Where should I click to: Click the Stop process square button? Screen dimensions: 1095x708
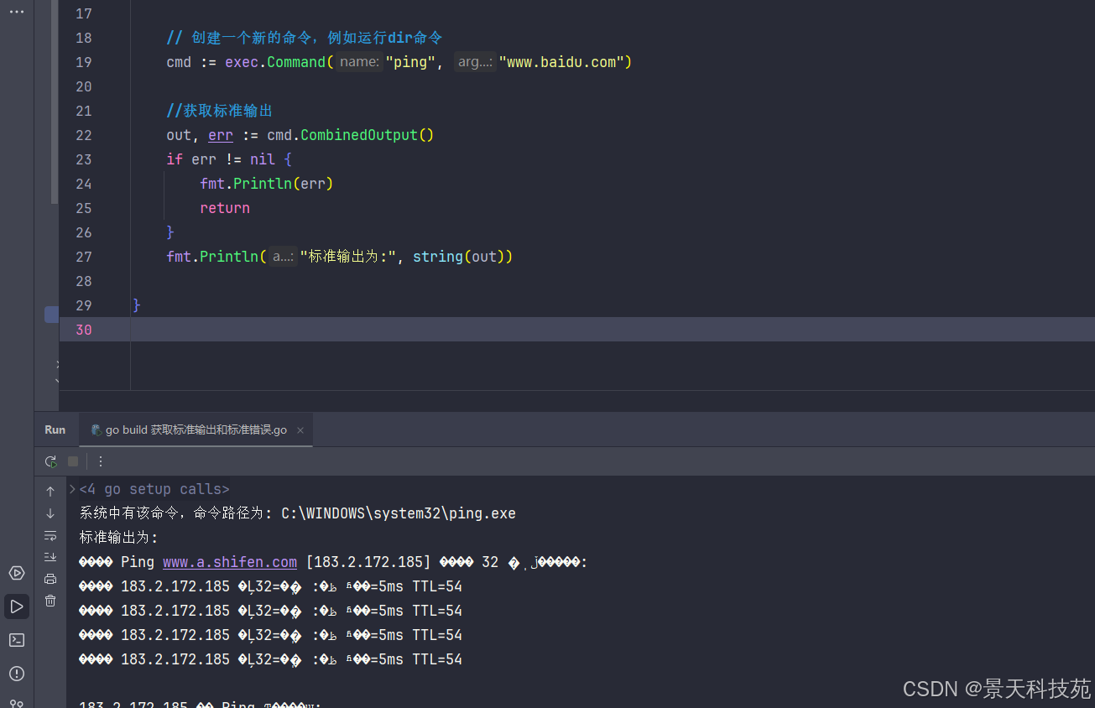point(73,461)
